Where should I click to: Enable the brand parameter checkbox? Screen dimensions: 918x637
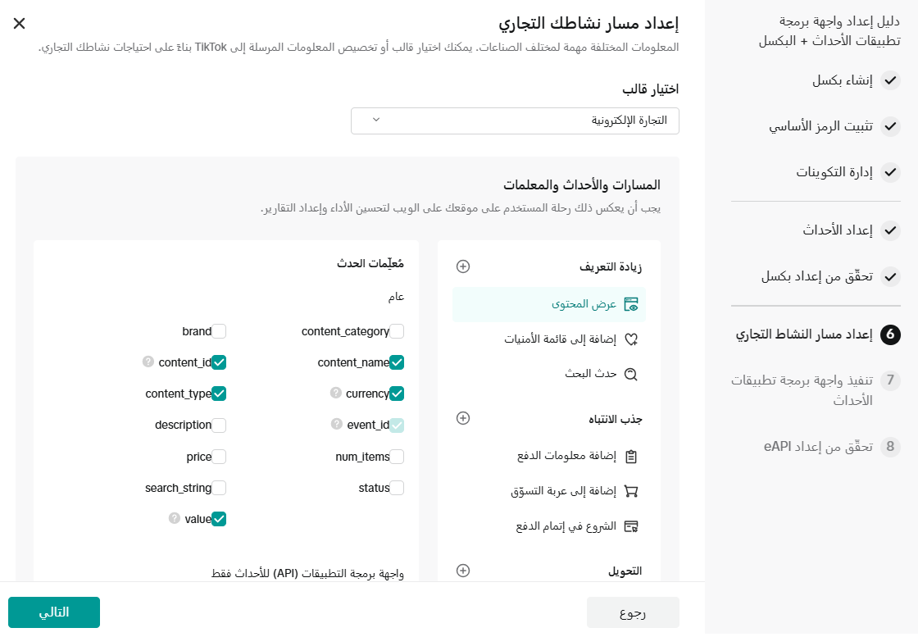pyautogui.click(x=220, y=331)
